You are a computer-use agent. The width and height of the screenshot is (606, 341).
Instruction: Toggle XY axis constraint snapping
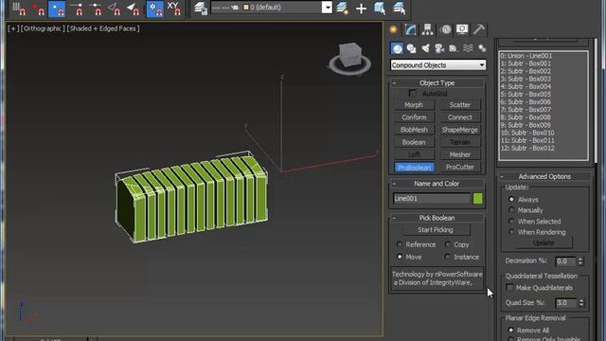click(x=174, y=9)
